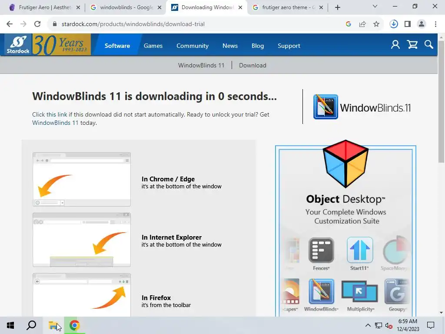Click the Internet Explorer instruction thumbnail
Viewport: 445px width, 334px height.
[x=82, y=240]
